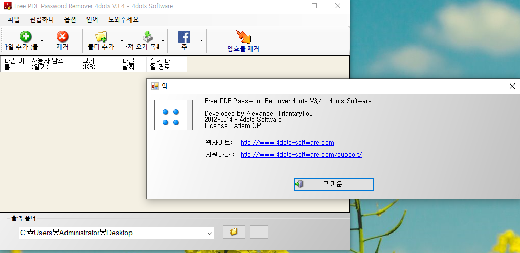Open the 언어 menu
This screenshot has height=253, width=520.
coord(92,19)
